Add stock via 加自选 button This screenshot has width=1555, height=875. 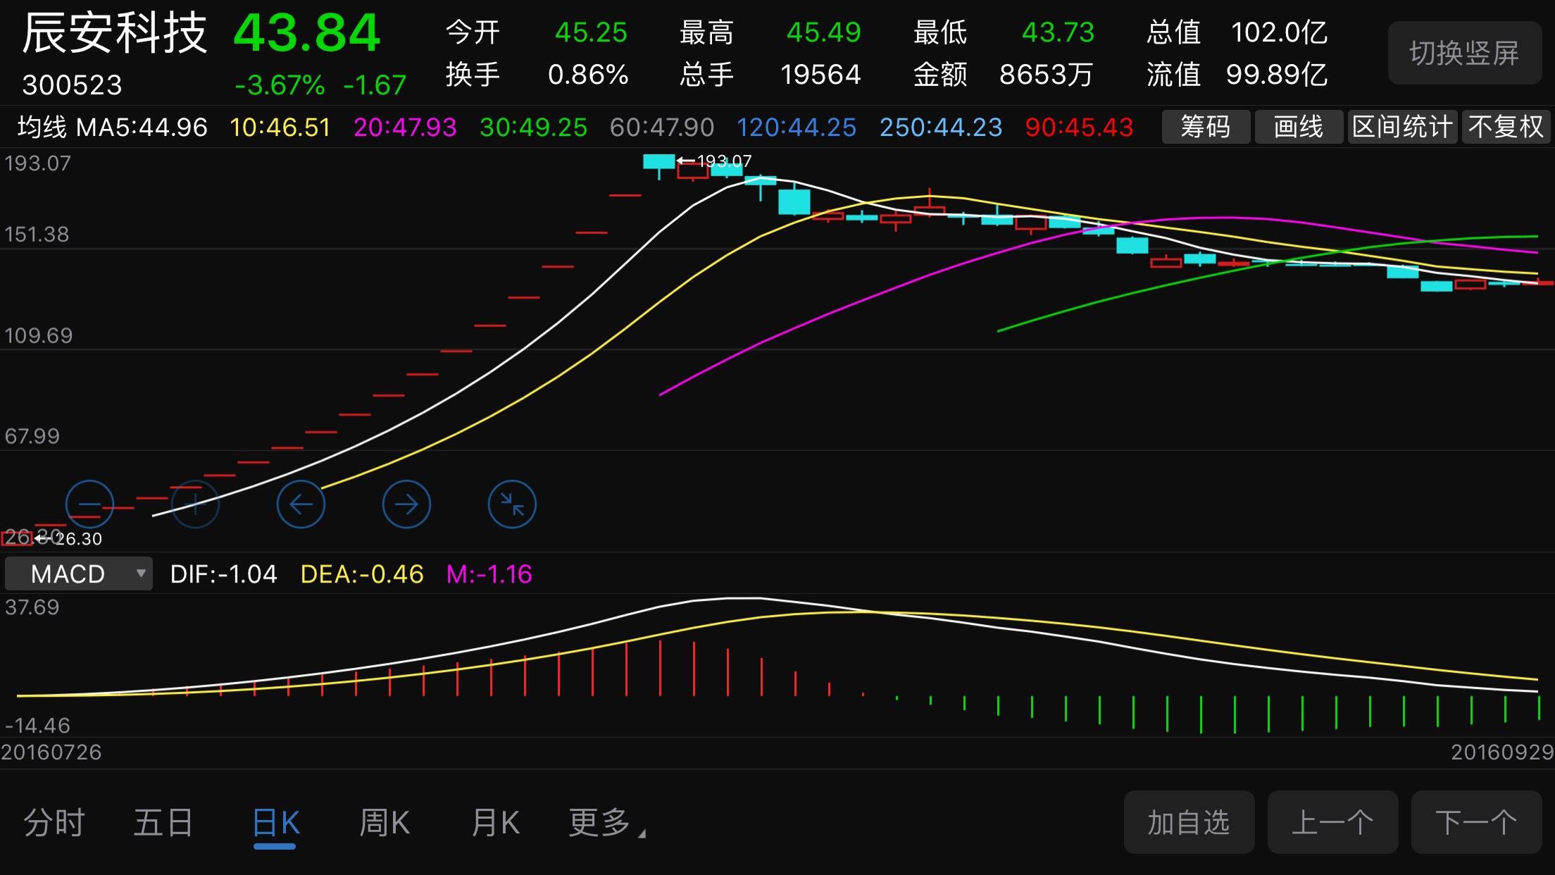coord(1189,822)
